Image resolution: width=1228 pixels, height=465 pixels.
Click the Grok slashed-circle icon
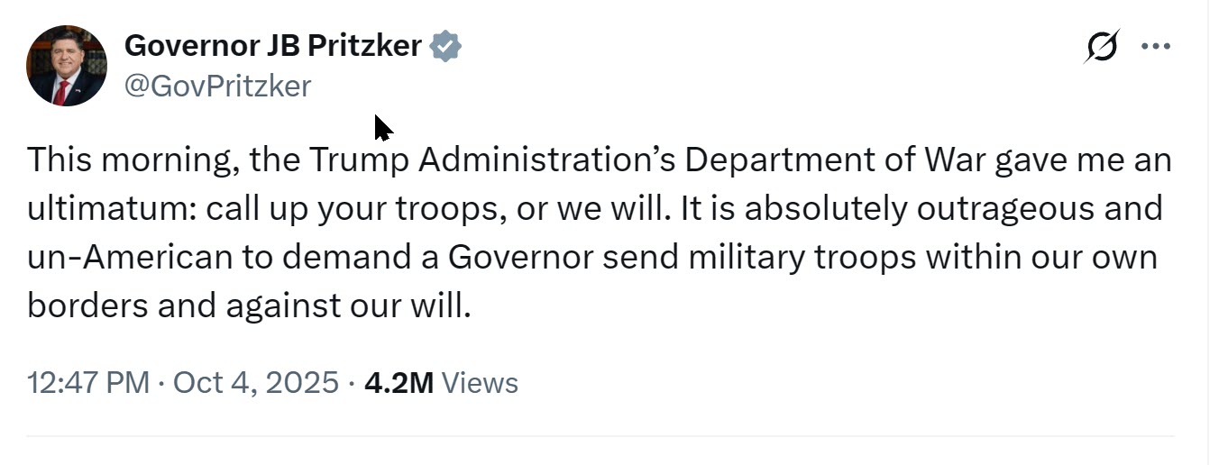point(1102,47)
